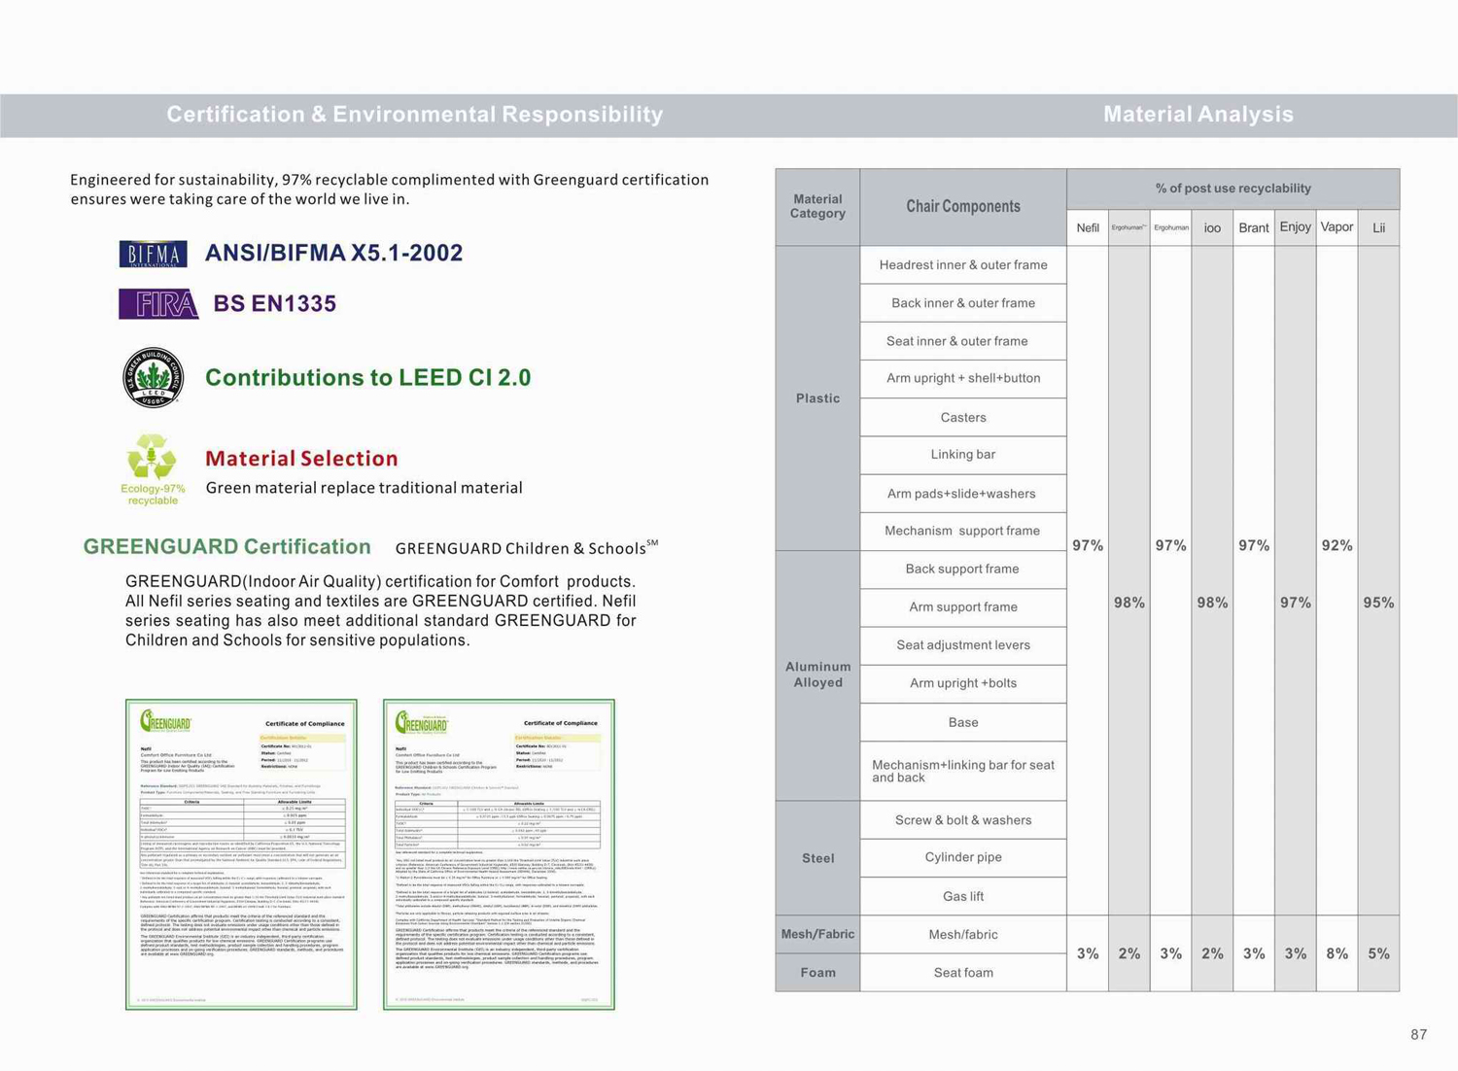Select the 'Enjoy' column header
Screen dimensions: 1458x1071
coord(1295,226)
